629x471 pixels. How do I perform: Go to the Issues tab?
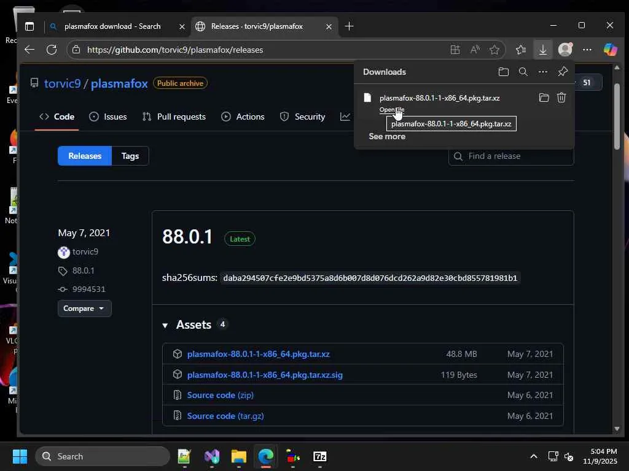108,117
